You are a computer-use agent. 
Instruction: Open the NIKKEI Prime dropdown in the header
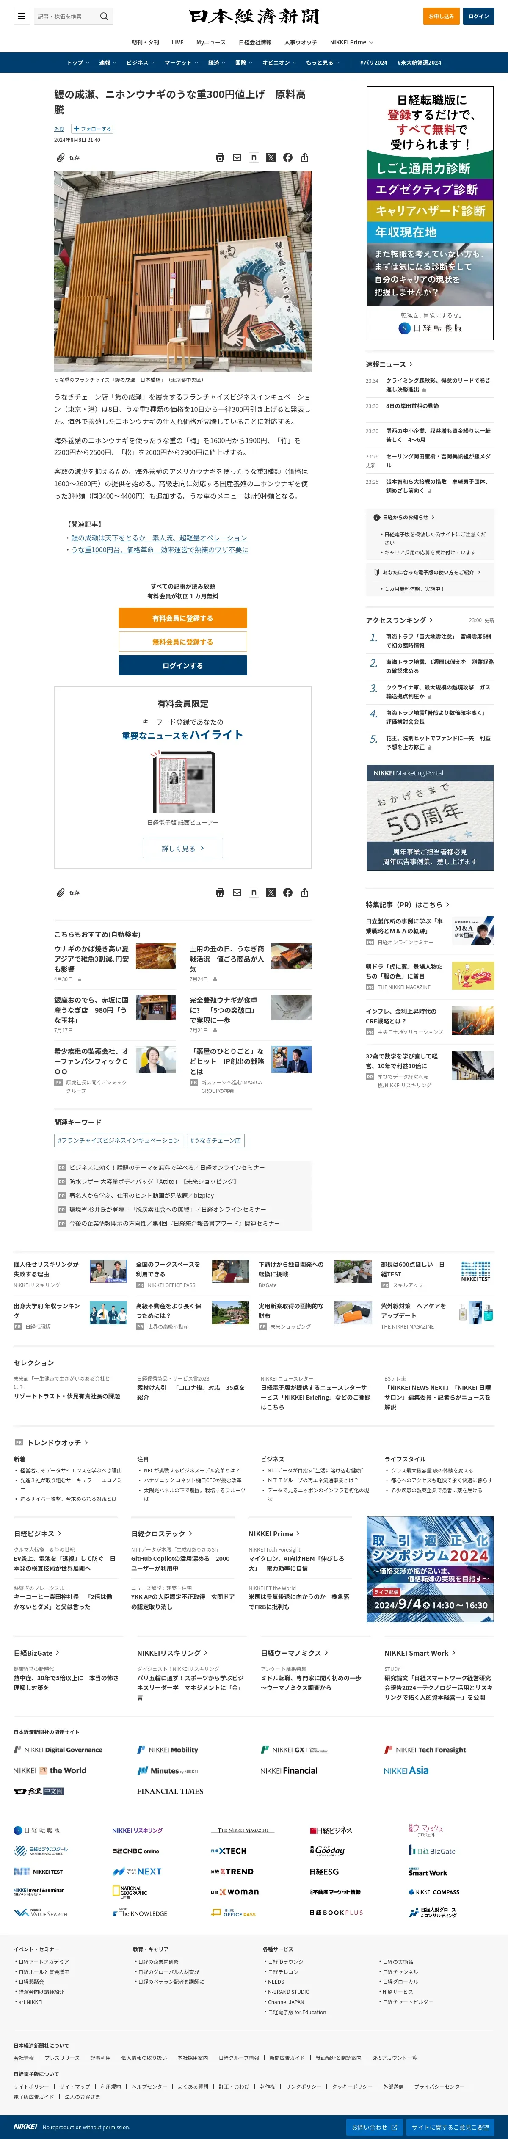coord(351,42)
